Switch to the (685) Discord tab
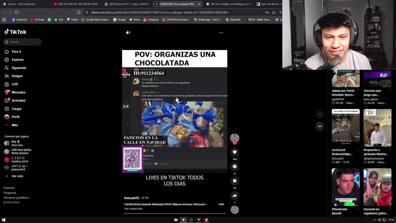Viewport: 396px width, 223px height. pos(127,4)
